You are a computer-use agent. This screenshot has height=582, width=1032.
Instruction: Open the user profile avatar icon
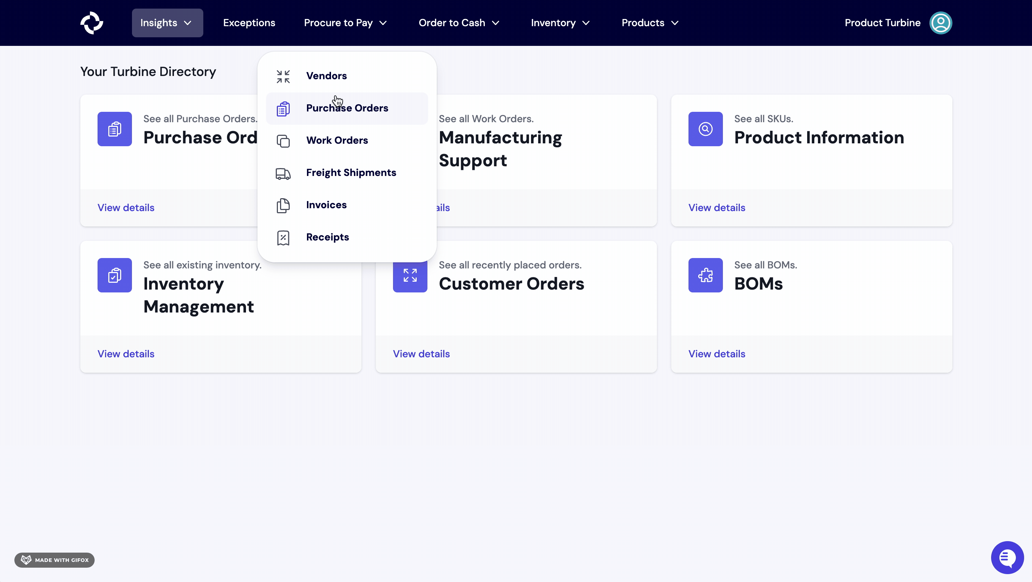[x=940, y=23]
